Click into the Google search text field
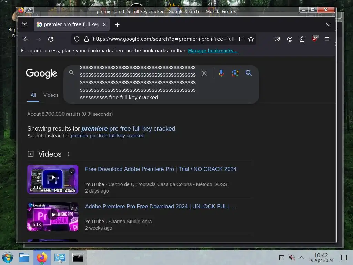353x265 pixels. click(138, 82)
